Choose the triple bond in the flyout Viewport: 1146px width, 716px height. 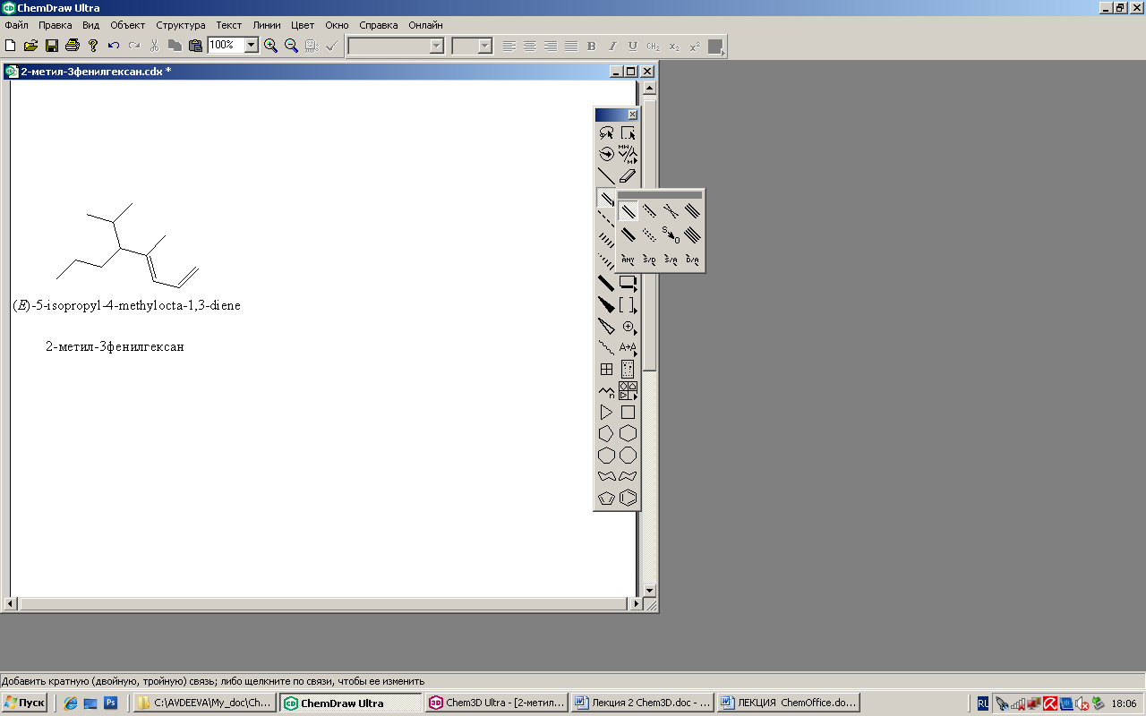click(x=692, y=211)
